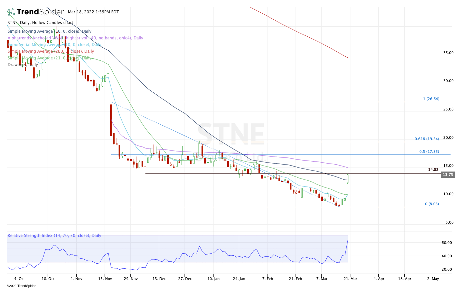Click the Relative Strength Index indicator label
Image resolution: width=462 pixels, height=289 pixels.
coord(54,236)
